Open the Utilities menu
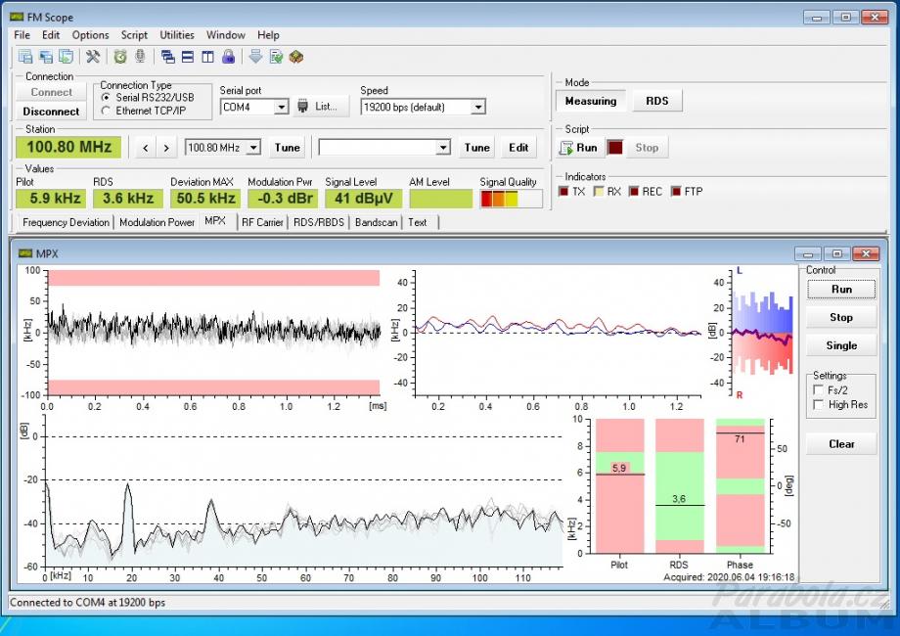900x636 pixels. click(x=177, y=35)
